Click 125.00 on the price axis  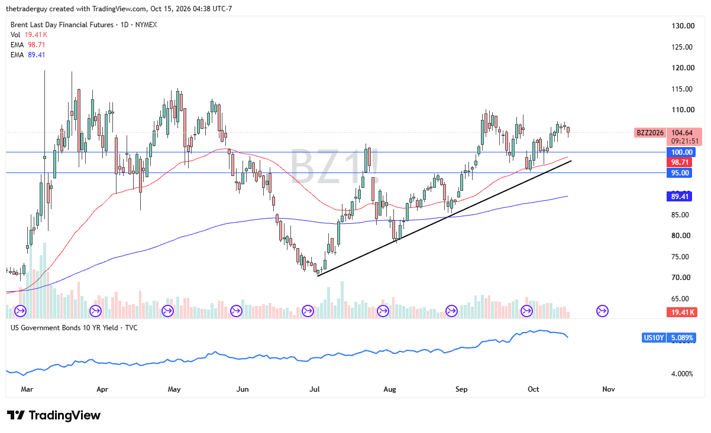[x=682, y=47]
